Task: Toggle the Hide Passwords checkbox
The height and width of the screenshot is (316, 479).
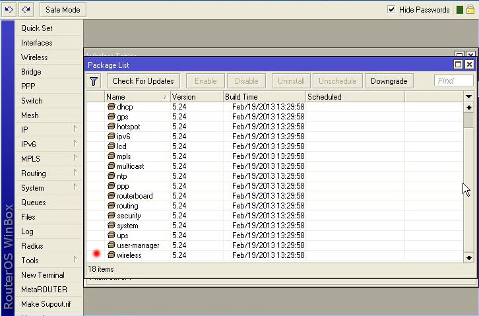Action: pos(391,9)
